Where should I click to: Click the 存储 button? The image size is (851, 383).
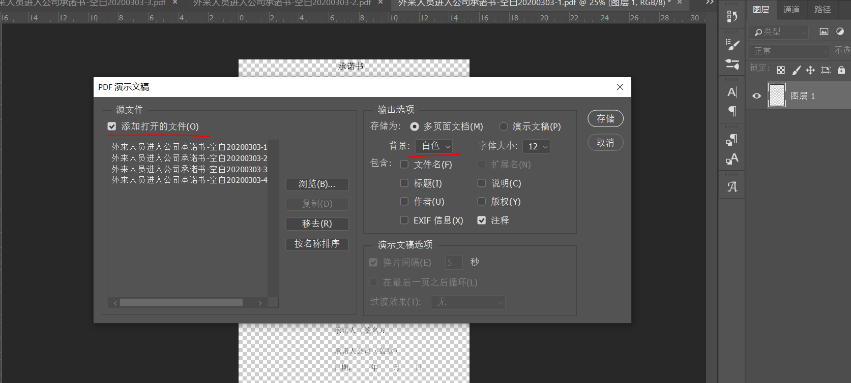pyautogui.click(x=605, y=119)
